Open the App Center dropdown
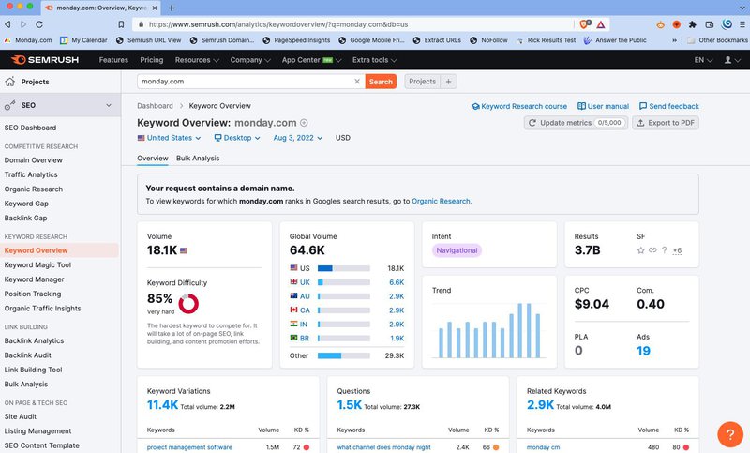750x453 pixels. pyautogui.click(x=311, y=60)
